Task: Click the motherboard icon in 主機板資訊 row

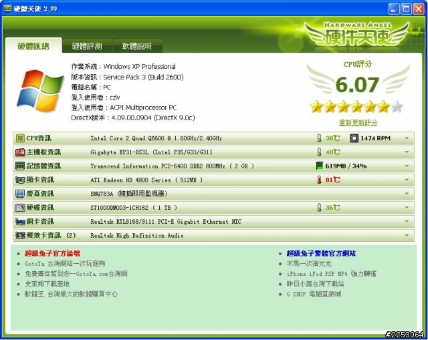Action: tap(20, 152)
